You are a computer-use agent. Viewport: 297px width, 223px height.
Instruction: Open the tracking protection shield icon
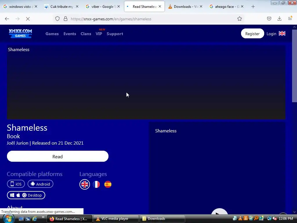tap(57, 19)
